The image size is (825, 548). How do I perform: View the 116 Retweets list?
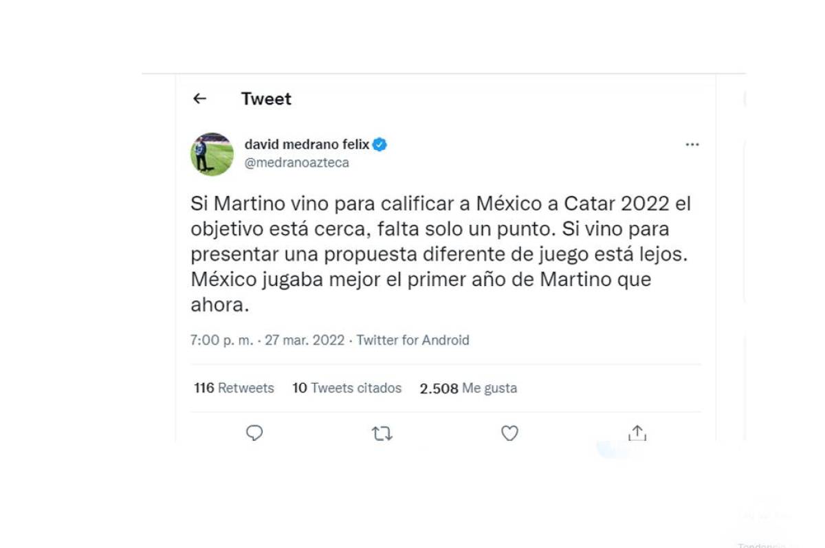click(234, 388)
